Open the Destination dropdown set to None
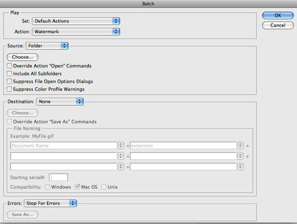Screen dimensions: 297x224 point(60,102)
